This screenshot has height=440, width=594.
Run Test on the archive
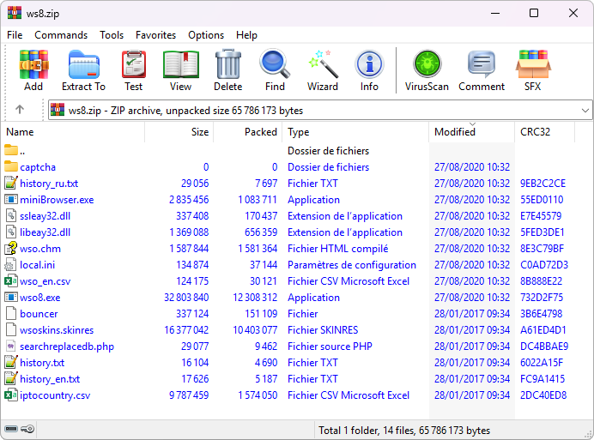[133, 70]
